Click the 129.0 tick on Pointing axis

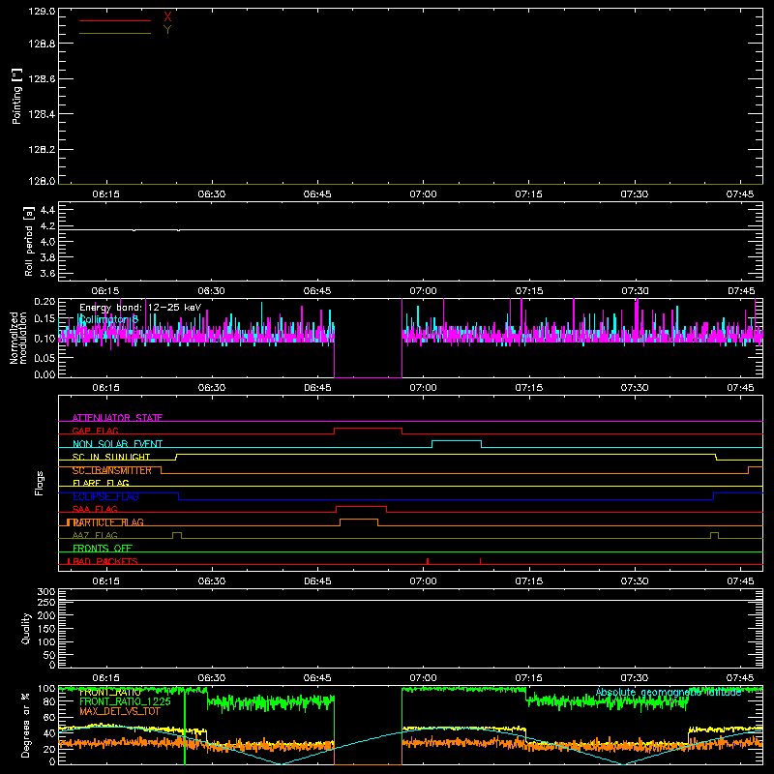tap(42, 11)
